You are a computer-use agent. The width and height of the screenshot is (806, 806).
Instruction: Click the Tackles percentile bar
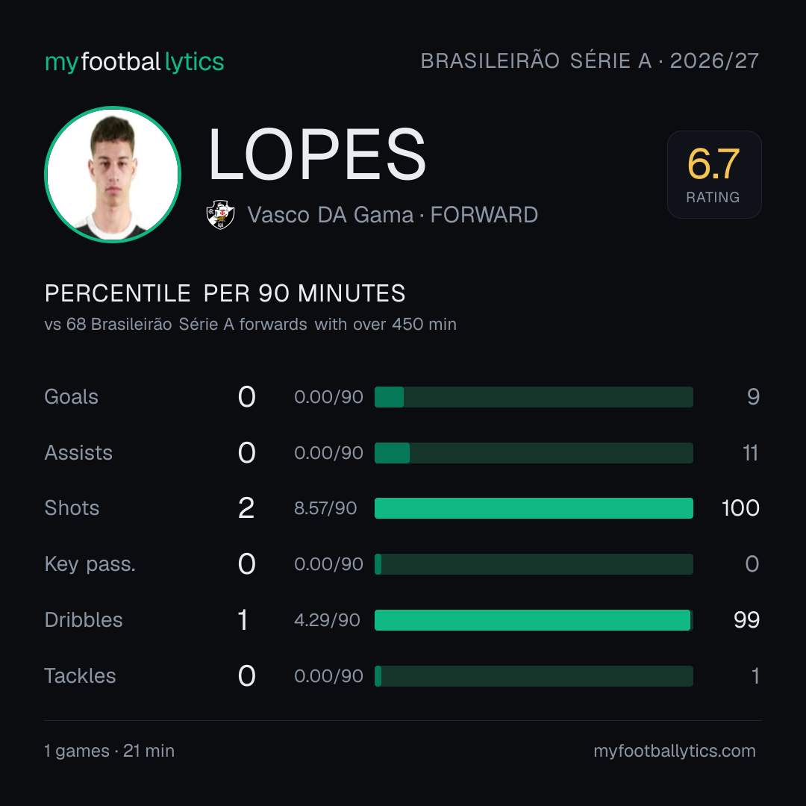[534, 676]
